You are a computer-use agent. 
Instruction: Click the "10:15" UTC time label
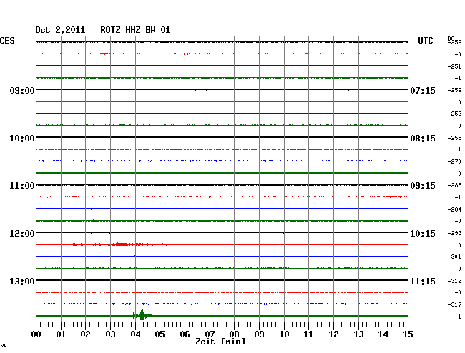pos(423,234)
